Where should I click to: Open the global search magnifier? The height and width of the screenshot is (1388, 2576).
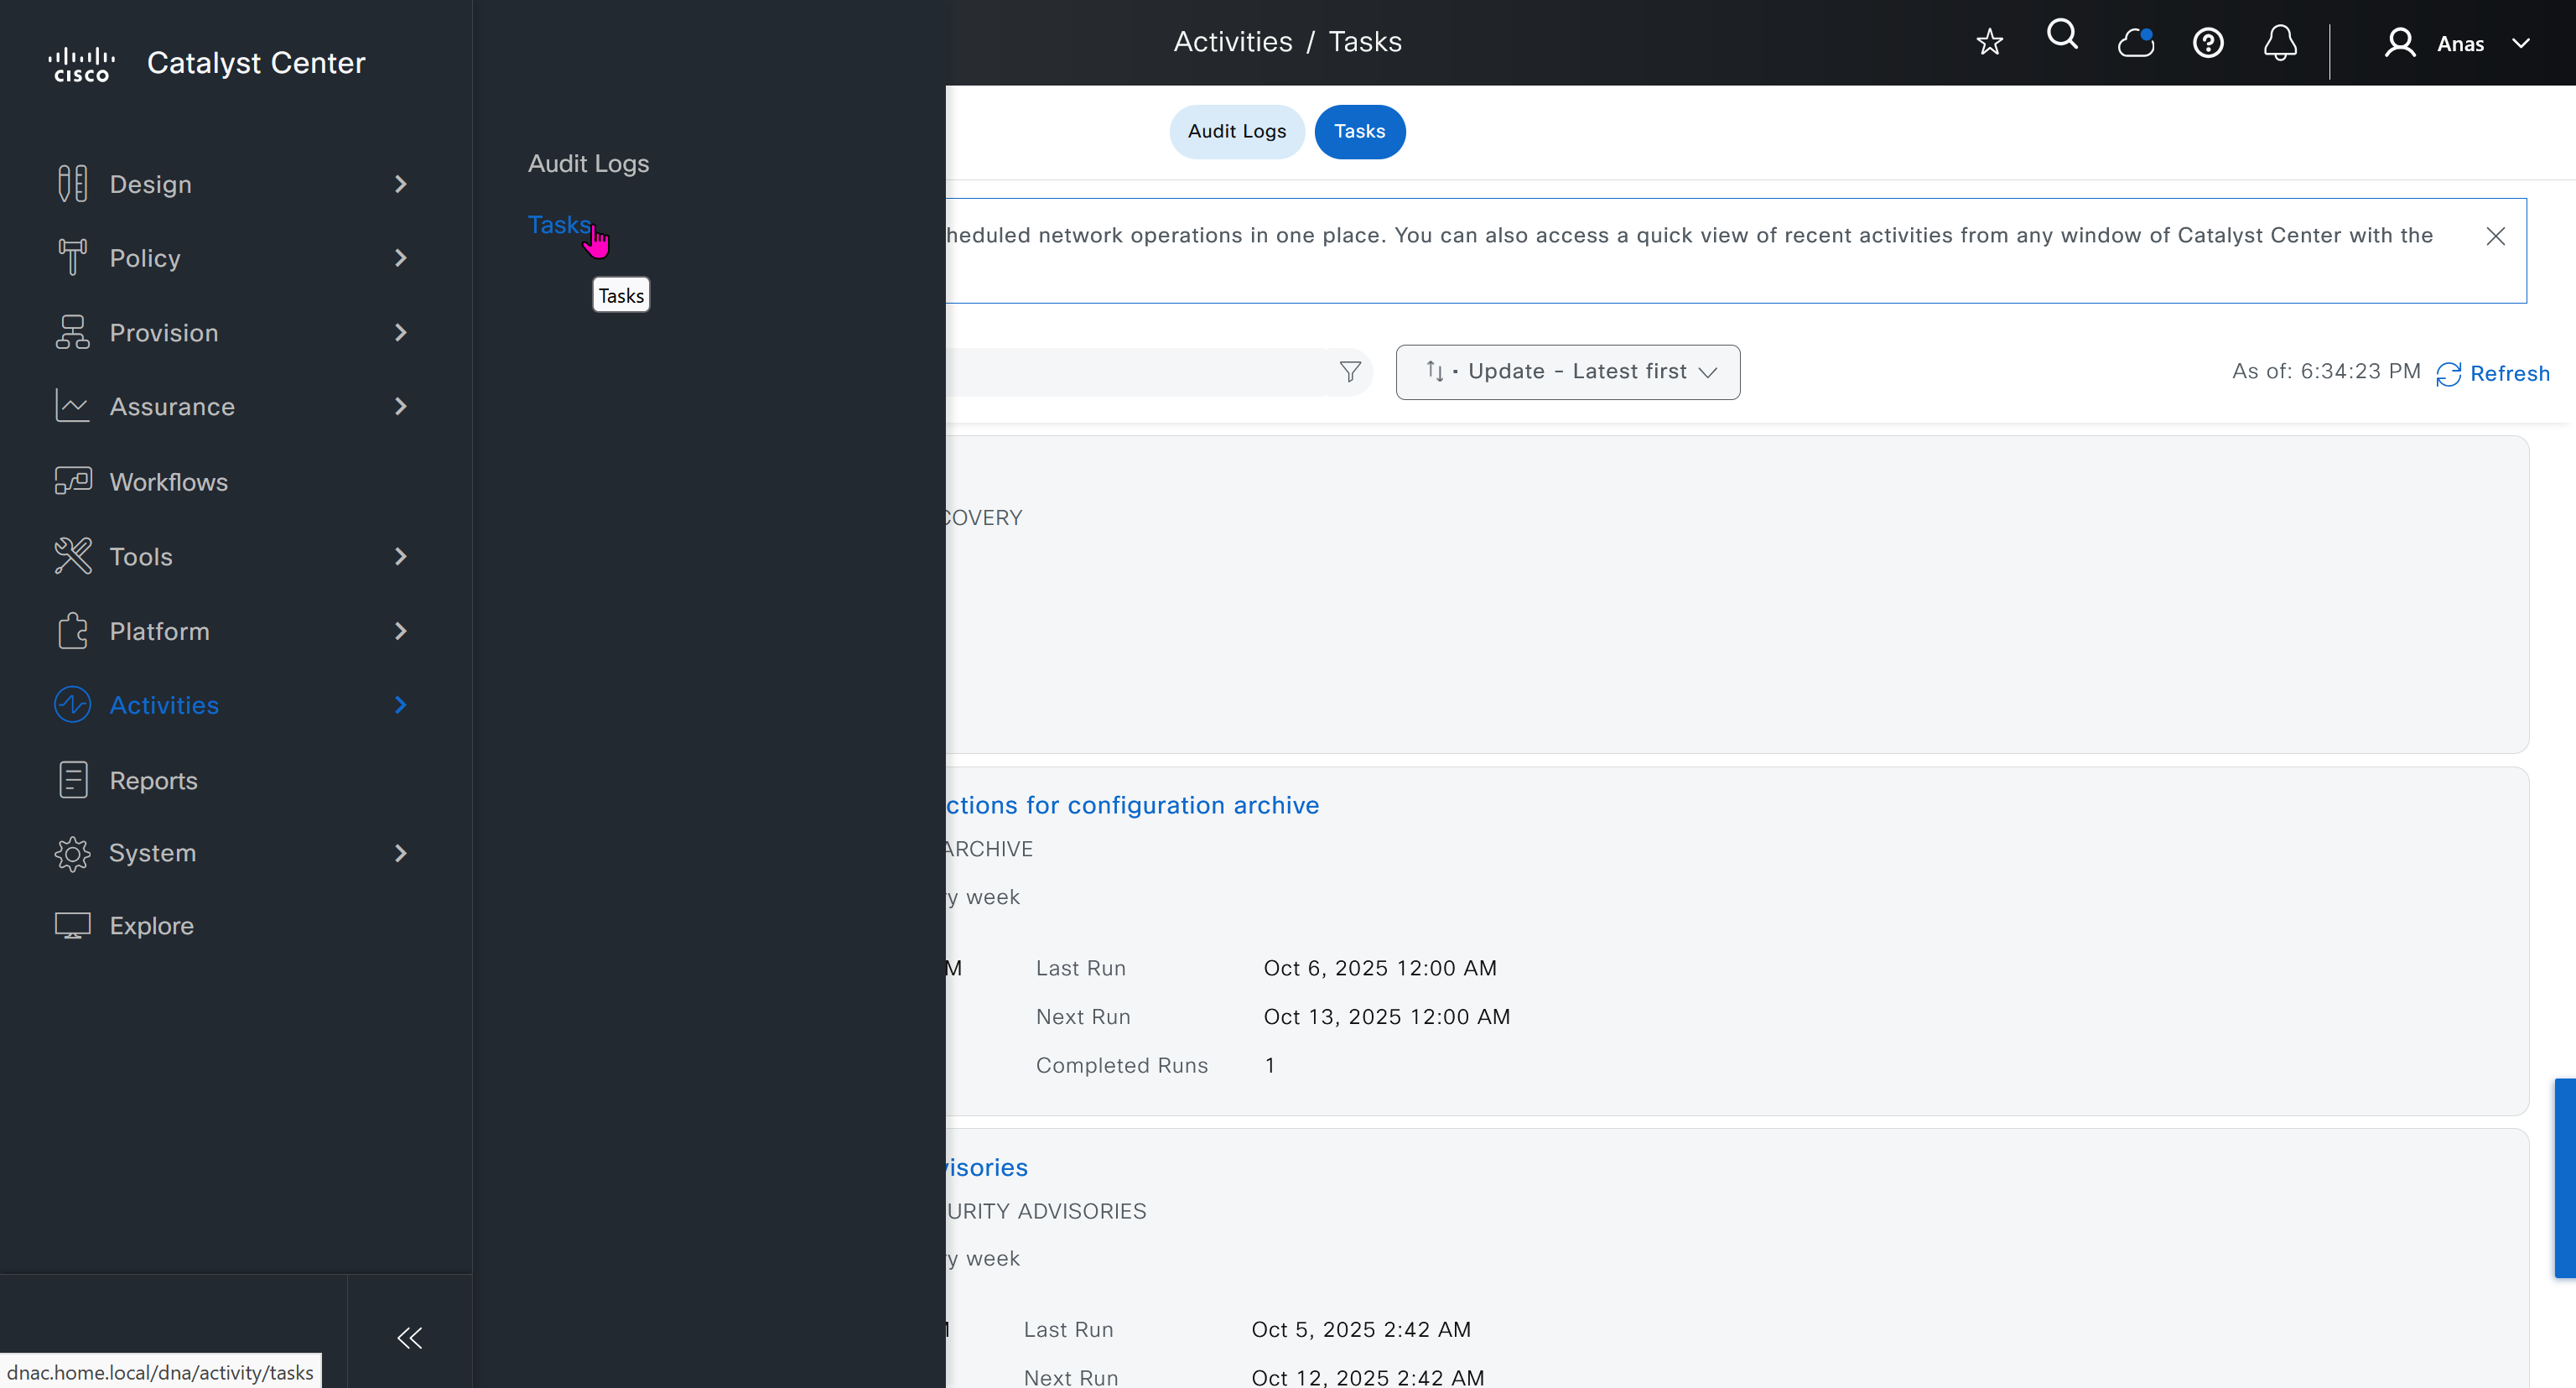(x=2062, y=36)
